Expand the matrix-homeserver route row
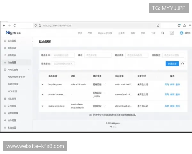 [x=43, y=94]
